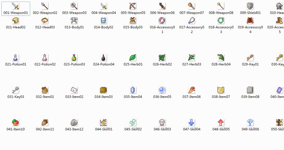Pick the 048-Skill05 up arrow icon
The image size is (284, 150).
tap(221, 123)
